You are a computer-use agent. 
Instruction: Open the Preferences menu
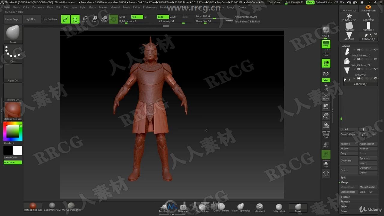(150, 7)
